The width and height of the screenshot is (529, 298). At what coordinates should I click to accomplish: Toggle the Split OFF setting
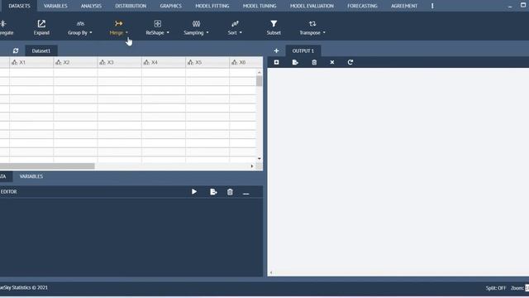(x=496, y=288)
